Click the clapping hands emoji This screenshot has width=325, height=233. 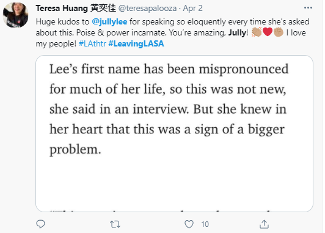(x=257, y=32)
